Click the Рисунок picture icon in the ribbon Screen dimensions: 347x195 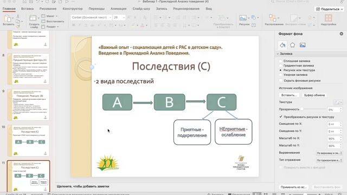coord(243,18)
